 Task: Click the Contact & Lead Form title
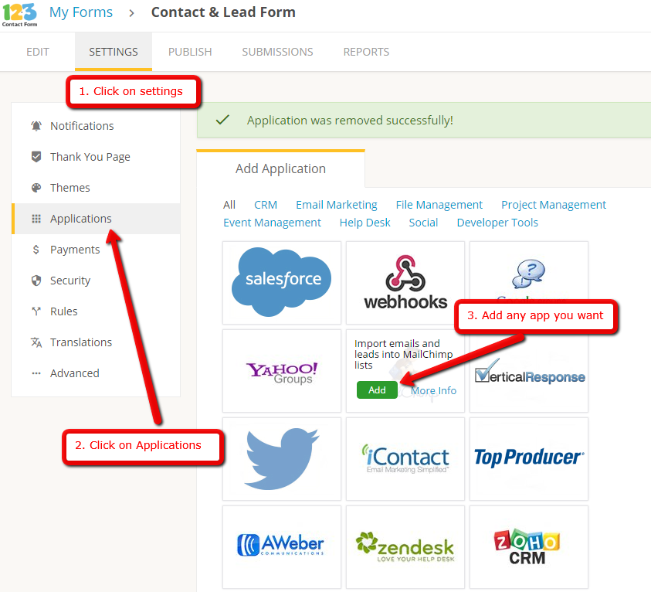click(x=223, y=12)
